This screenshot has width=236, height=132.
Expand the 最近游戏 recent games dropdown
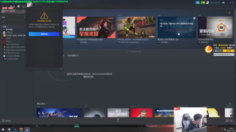pos(42,104)
